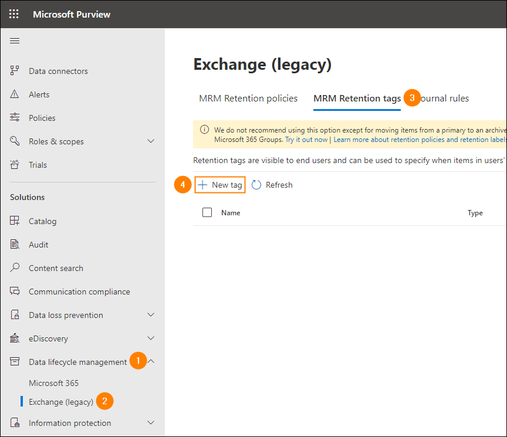
Task: Go to Alerts in the sidebar
Action: tap(39, 94)
